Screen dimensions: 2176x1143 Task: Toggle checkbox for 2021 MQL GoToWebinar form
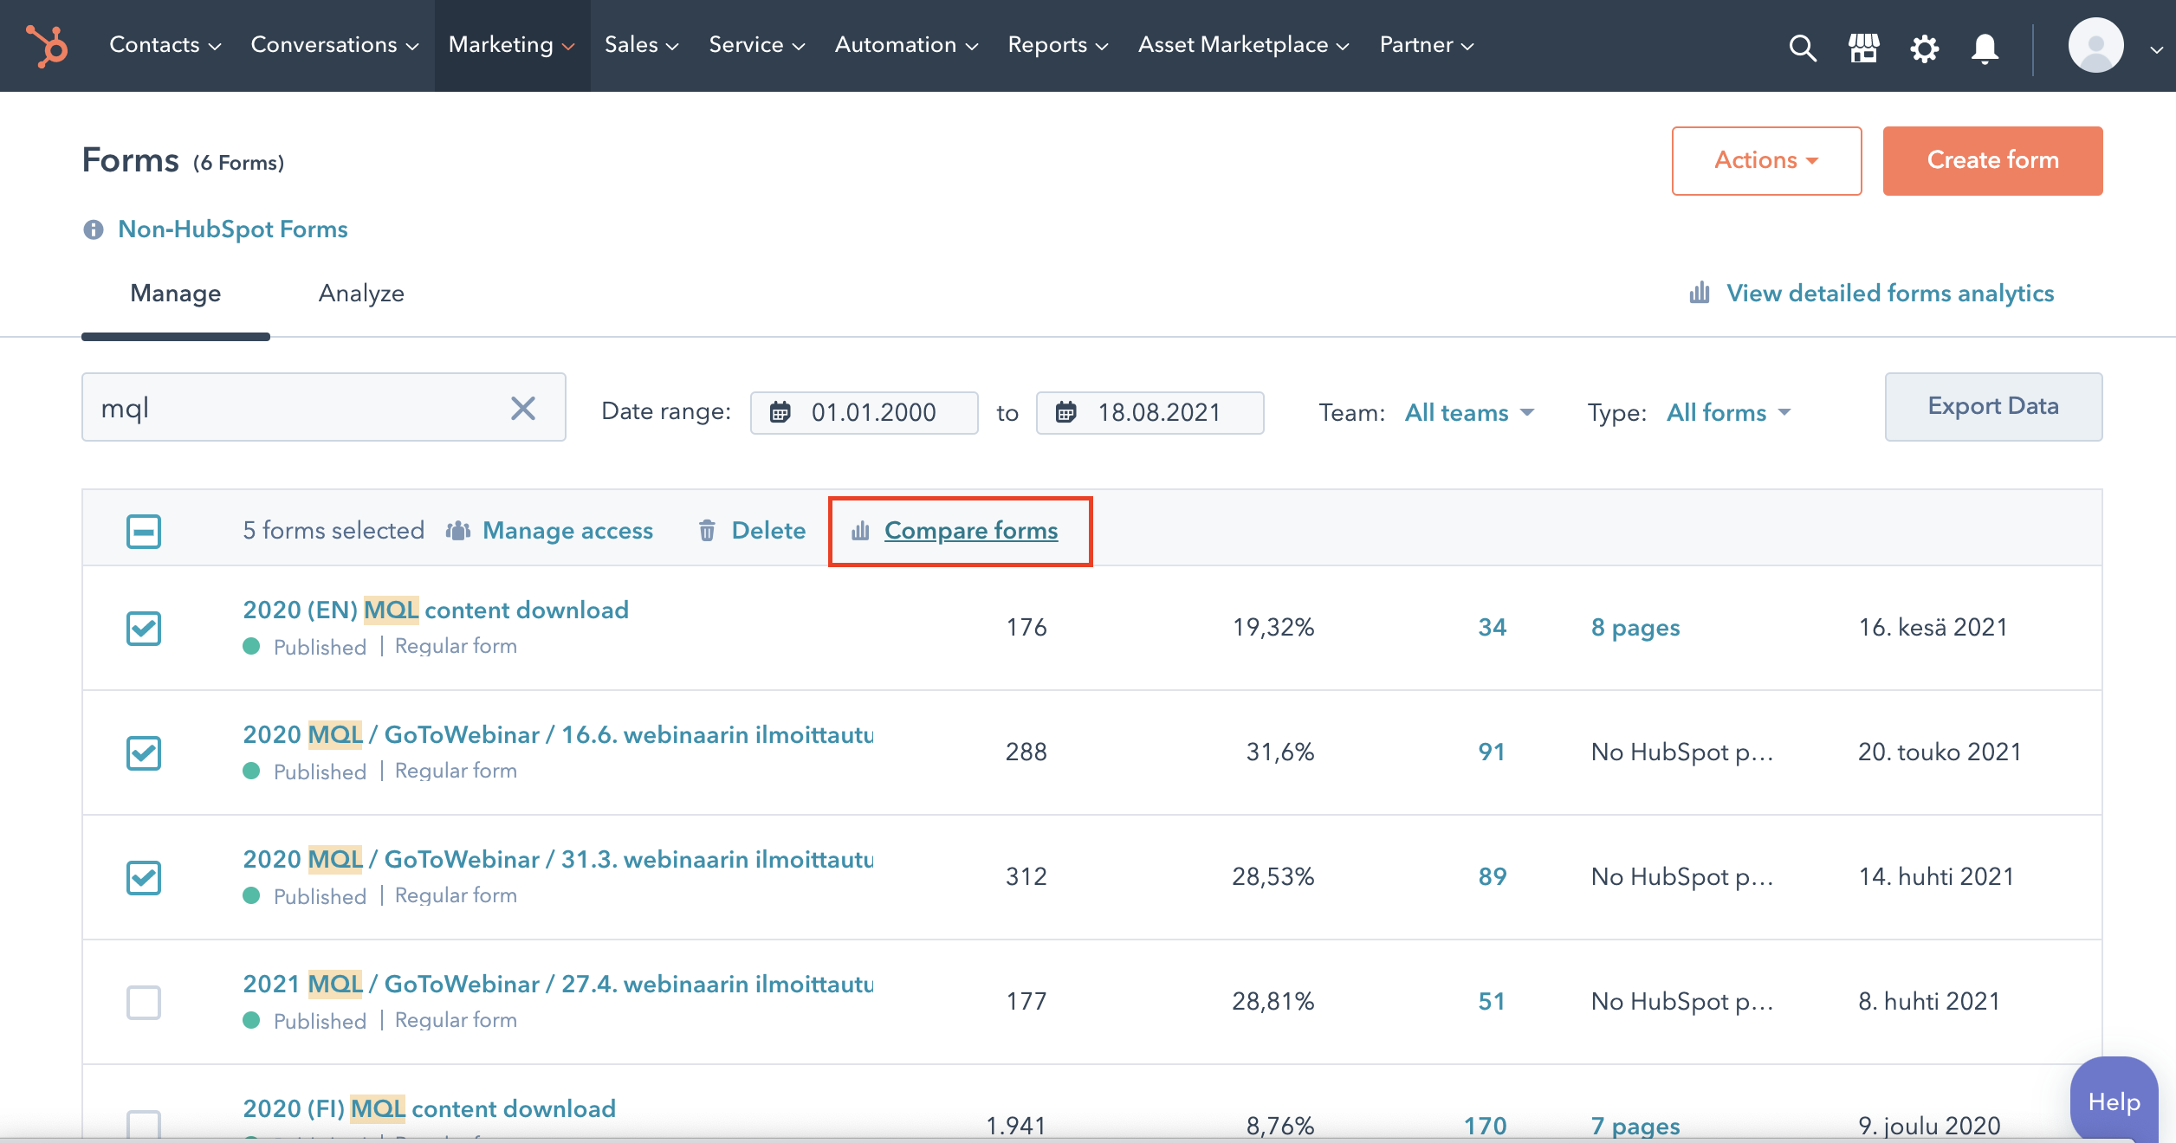pyautogui.click(x=144, y=1002)
